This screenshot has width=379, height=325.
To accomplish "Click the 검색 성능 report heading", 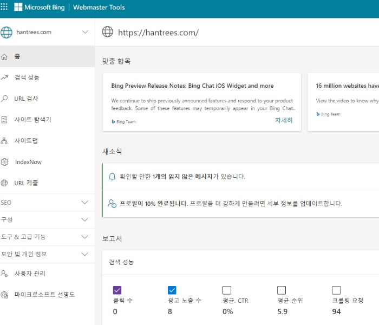I will point(121,262).
